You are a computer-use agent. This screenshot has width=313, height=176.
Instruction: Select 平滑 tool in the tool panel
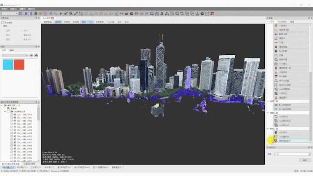pos(291,43)
